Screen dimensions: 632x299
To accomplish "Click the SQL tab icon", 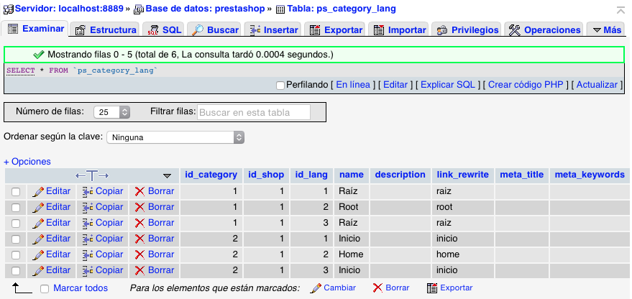I will point(153,30).
